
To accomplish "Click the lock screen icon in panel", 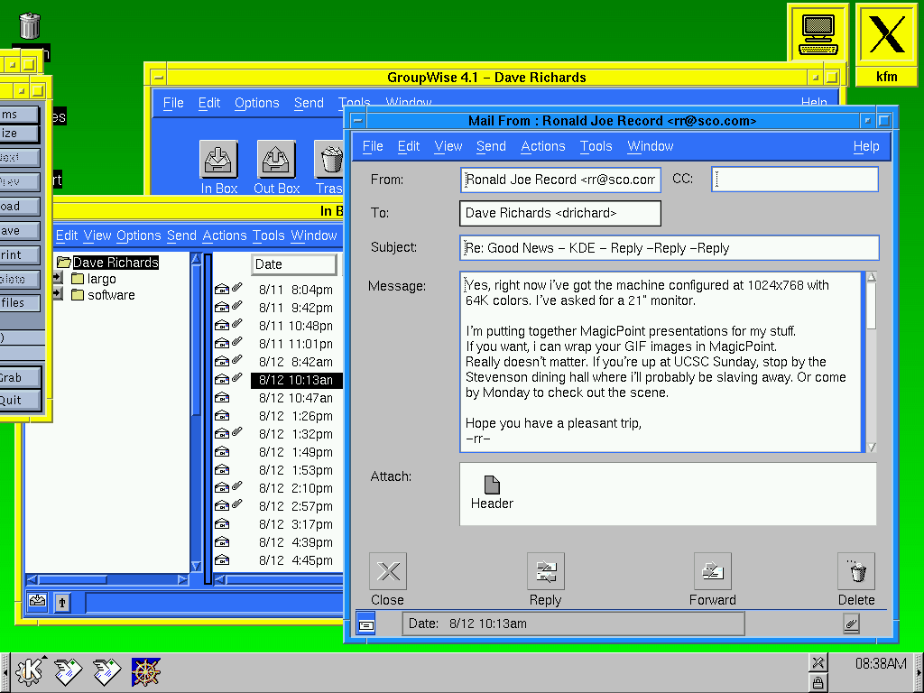I will pos(817,684).
